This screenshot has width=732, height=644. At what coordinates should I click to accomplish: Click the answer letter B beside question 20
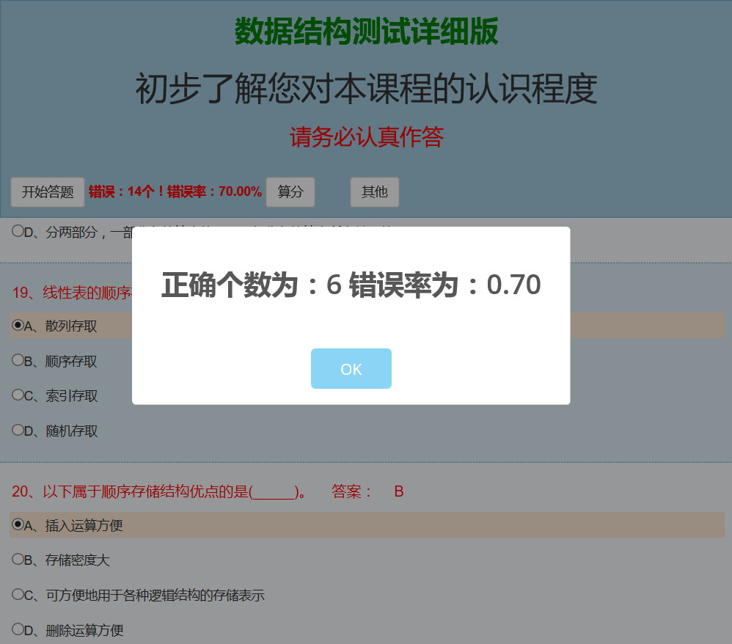398,491
